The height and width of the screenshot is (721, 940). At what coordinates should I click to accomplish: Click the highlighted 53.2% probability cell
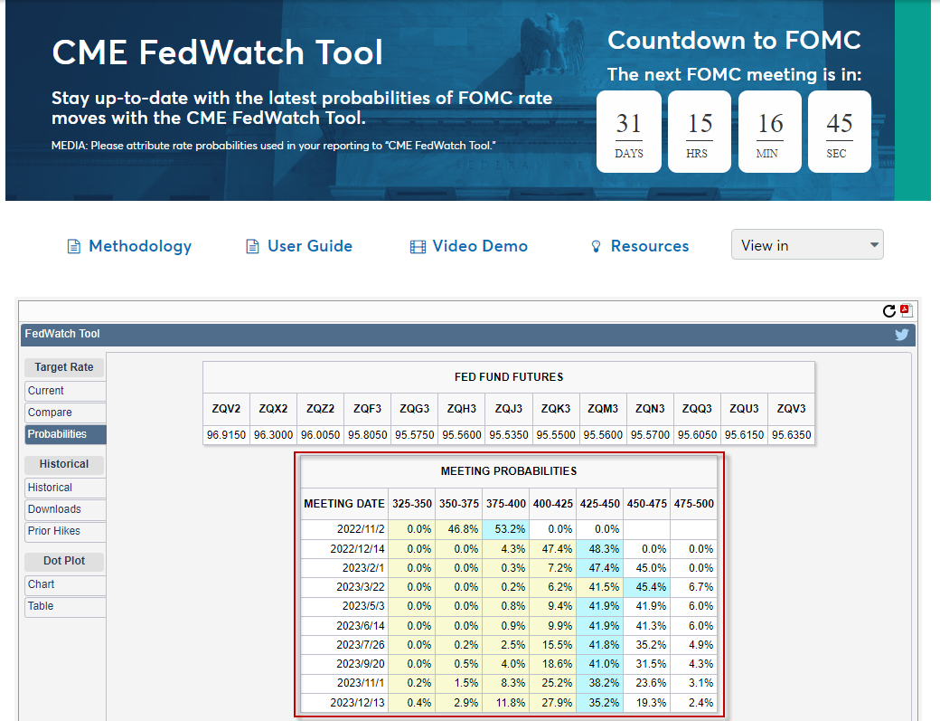pyautogui.click(x=506, y=529)
